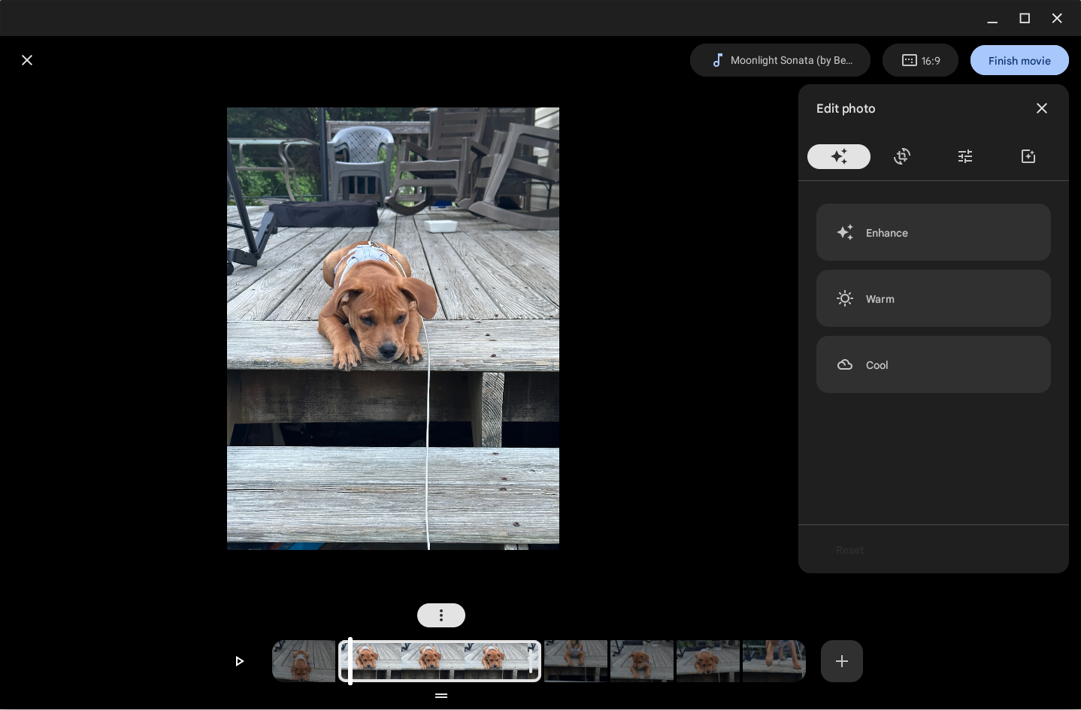Open the Crop and rotate tab
The image size is (1081, 710).
(902, 156)
